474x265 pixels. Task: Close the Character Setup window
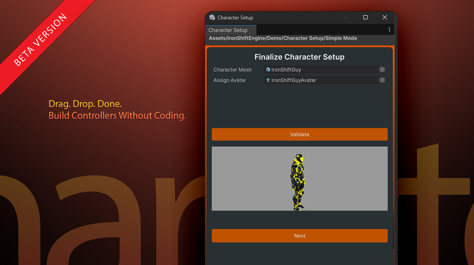[384, 17]
